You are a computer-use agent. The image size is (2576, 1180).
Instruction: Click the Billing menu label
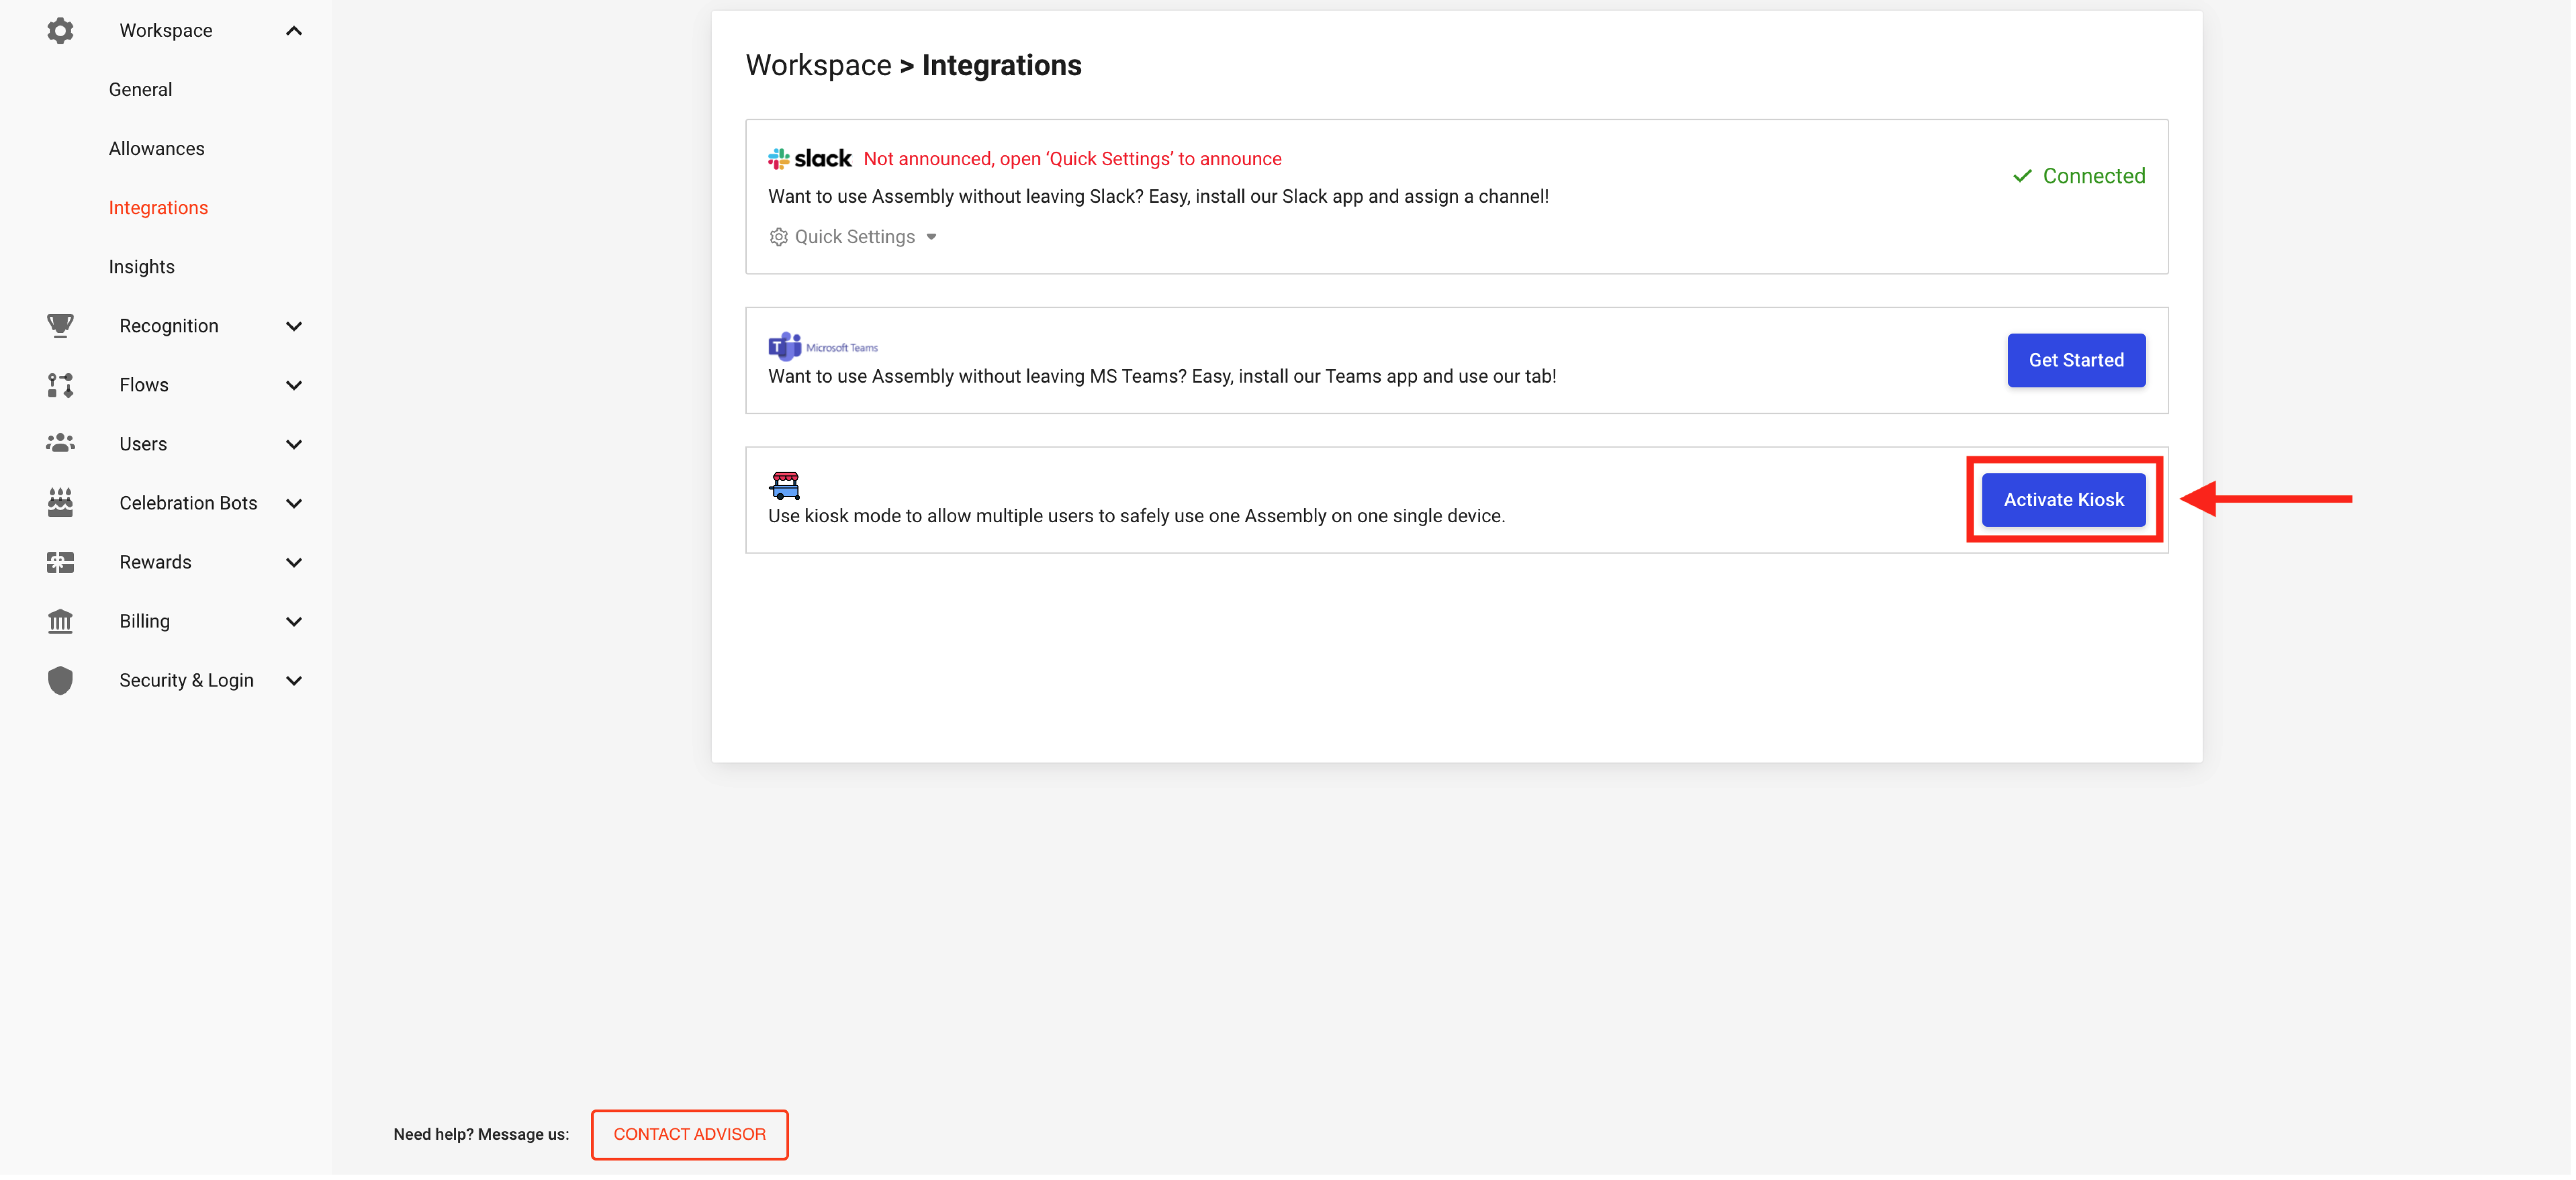pos(144,621)
